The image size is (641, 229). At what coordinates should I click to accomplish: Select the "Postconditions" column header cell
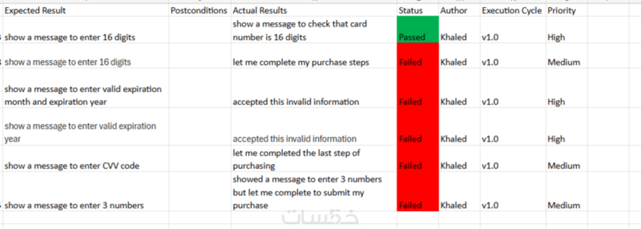[199, 10]
